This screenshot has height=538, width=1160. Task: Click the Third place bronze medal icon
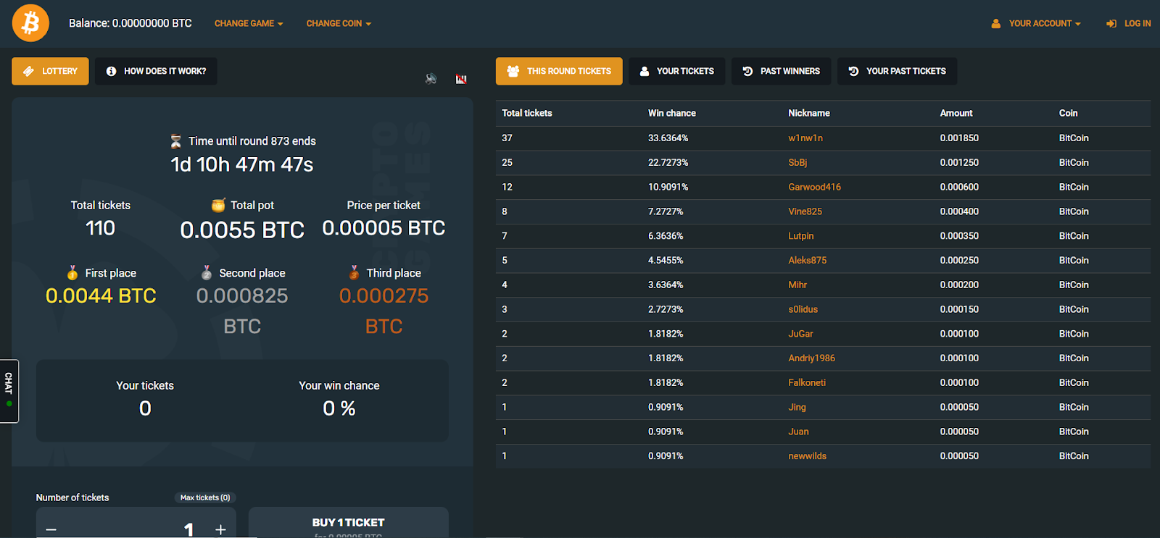coord(354,273)
